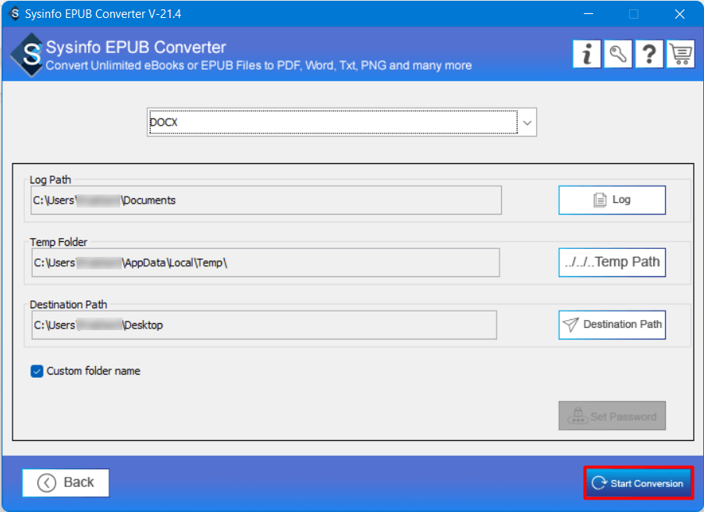The width and height of the screenshot is (704, 512).
Task: Click the Destination Path button
Action: [x=612, y=325]
